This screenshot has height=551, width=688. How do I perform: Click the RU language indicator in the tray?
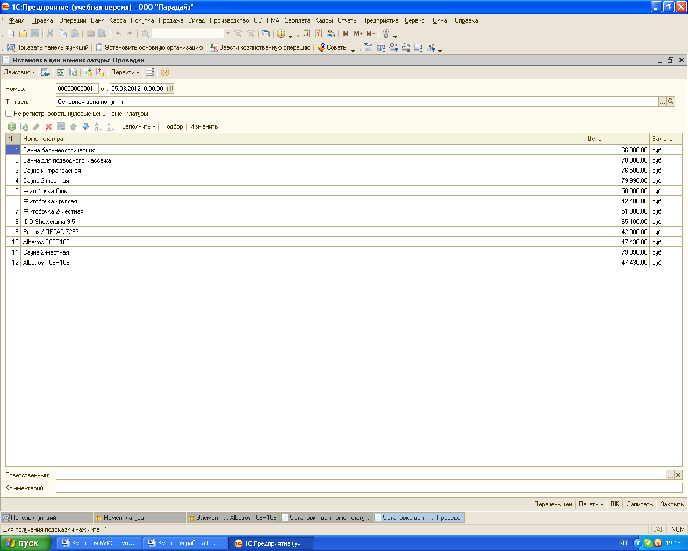[623, 543]
